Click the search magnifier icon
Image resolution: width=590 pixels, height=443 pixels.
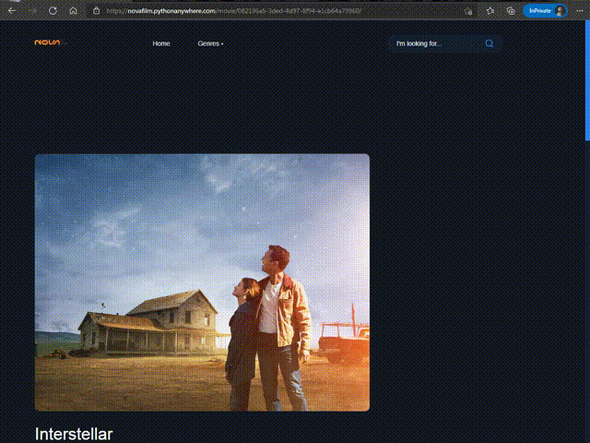tap(490, 43)
